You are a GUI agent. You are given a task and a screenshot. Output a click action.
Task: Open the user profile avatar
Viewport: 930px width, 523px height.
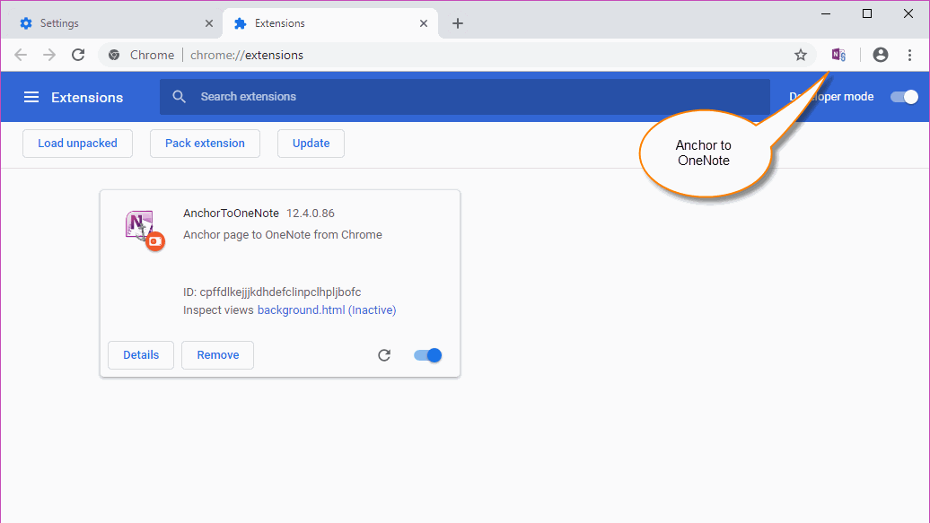(880, 55)
